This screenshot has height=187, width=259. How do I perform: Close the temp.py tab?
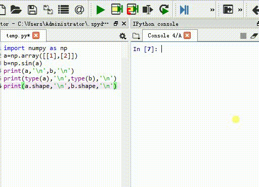click(36, 35)
